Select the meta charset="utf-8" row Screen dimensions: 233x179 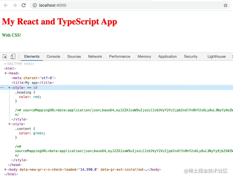pyautogui.click(x=33, y=78)
